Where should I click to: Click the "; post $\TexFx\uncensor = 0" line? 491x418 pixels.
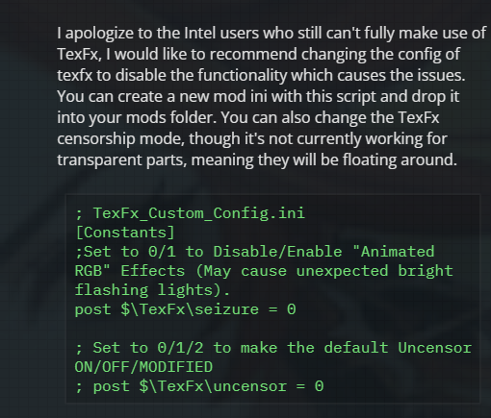tap(199, 386)
